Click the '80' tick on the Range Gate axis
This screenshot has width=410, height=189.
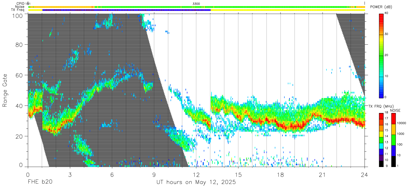tap(19, 45)
